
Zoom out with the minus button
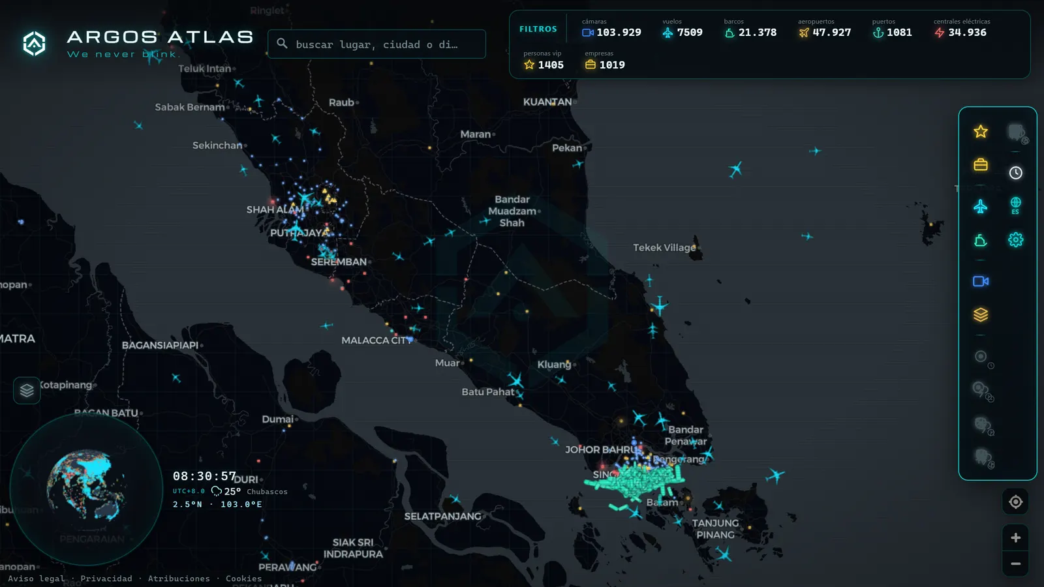1015,564
